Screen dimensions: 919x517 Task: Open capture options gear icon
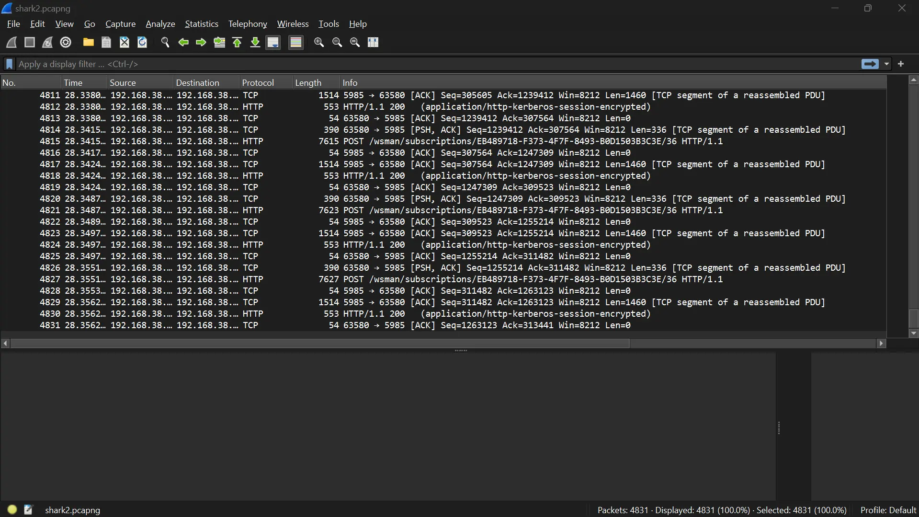[66, 42]
